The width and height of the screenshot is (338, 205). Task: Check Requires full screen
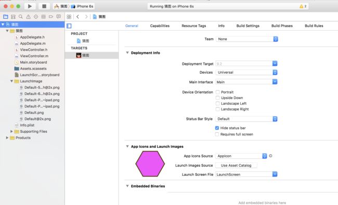coord(217,134)
